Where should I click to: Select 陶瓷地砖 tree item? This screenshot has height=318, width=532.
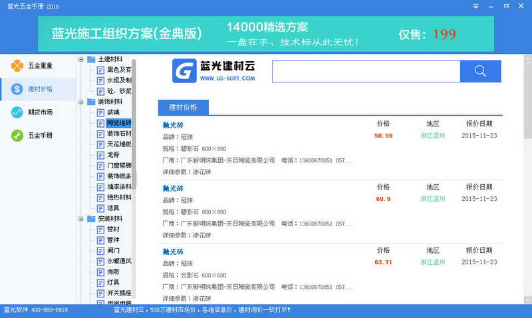click(x=118, y=123)
